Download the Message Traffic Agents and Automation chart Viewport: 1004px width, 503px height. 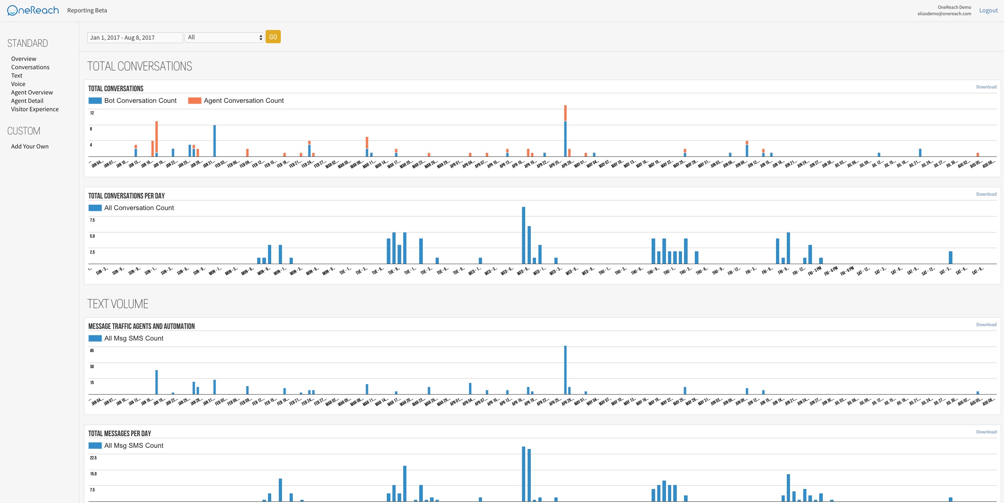click(x=986, y=325)
